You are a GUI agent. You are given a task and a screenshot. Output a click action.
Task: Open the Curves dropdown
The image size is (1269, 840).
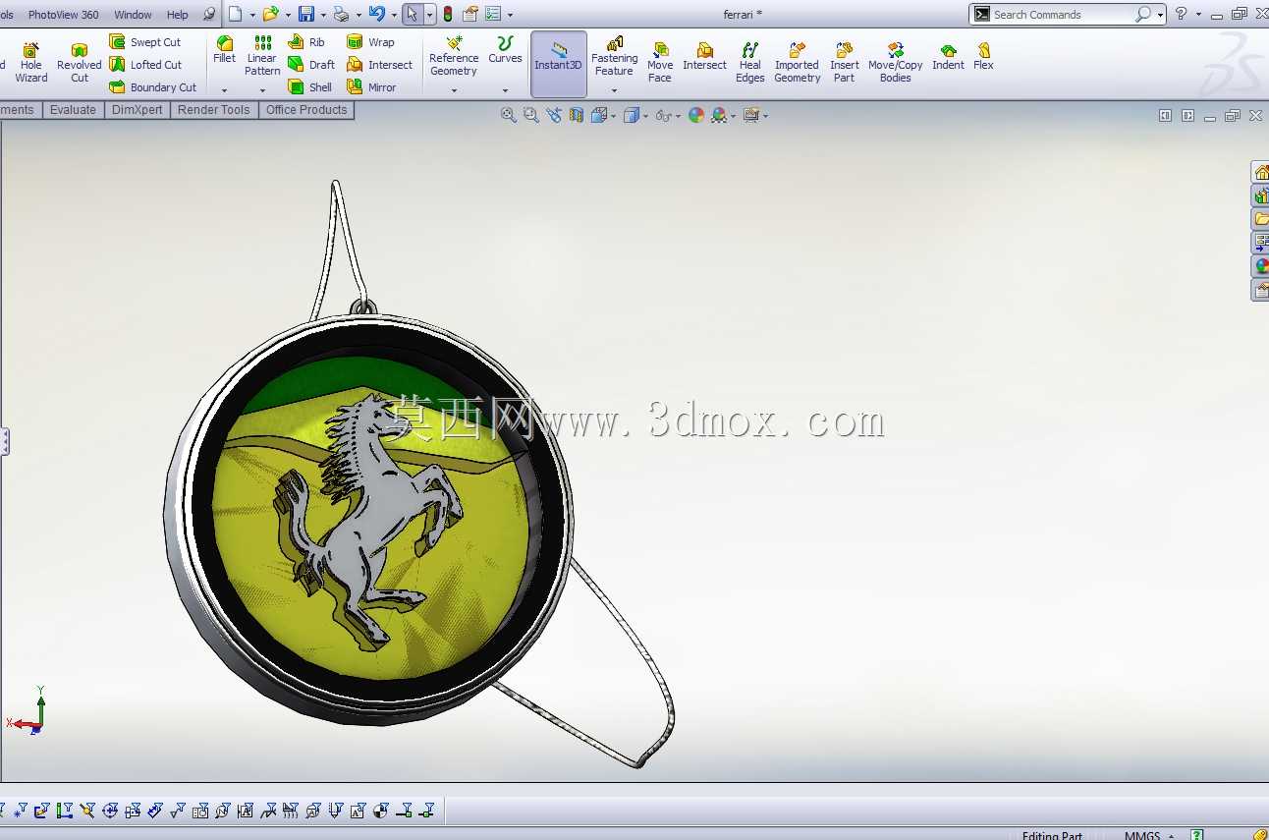[x=505, y=90]
